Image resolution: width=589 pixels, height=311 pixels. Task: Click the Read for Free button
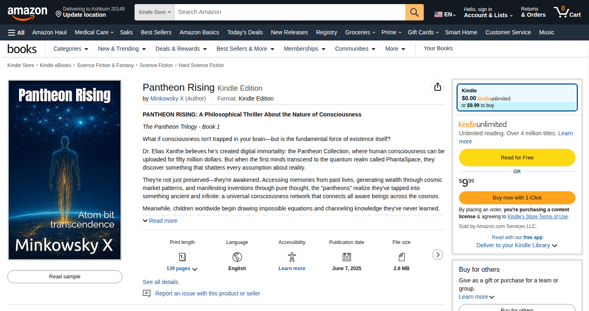click(517, 158)
